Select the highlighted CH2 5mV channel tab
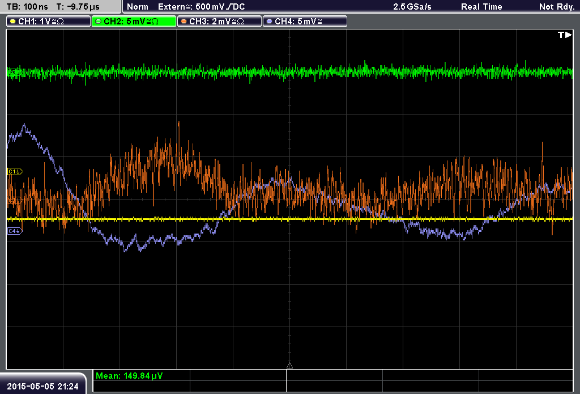 point(134,22)
